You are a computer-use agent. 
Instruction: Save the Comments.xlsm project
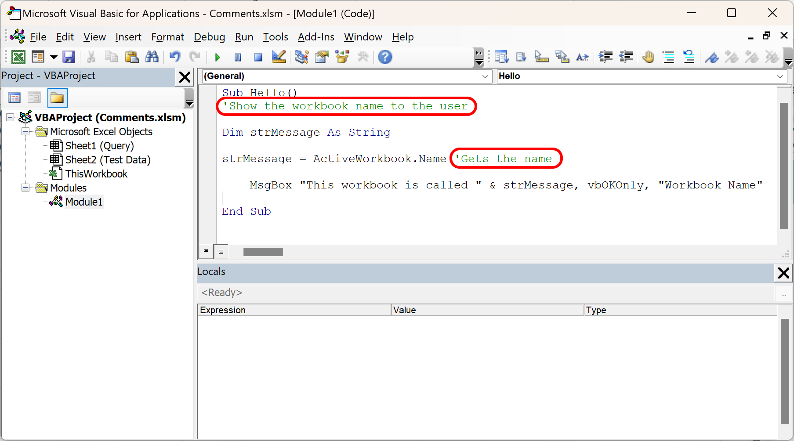(69, 57)
